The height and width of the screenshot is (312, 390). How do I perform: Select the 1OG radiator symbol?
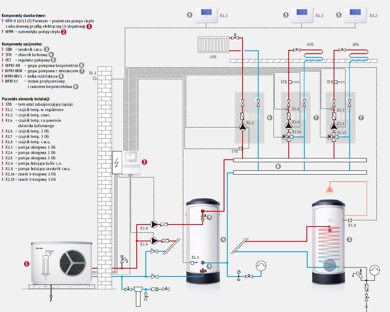(213, 45)
